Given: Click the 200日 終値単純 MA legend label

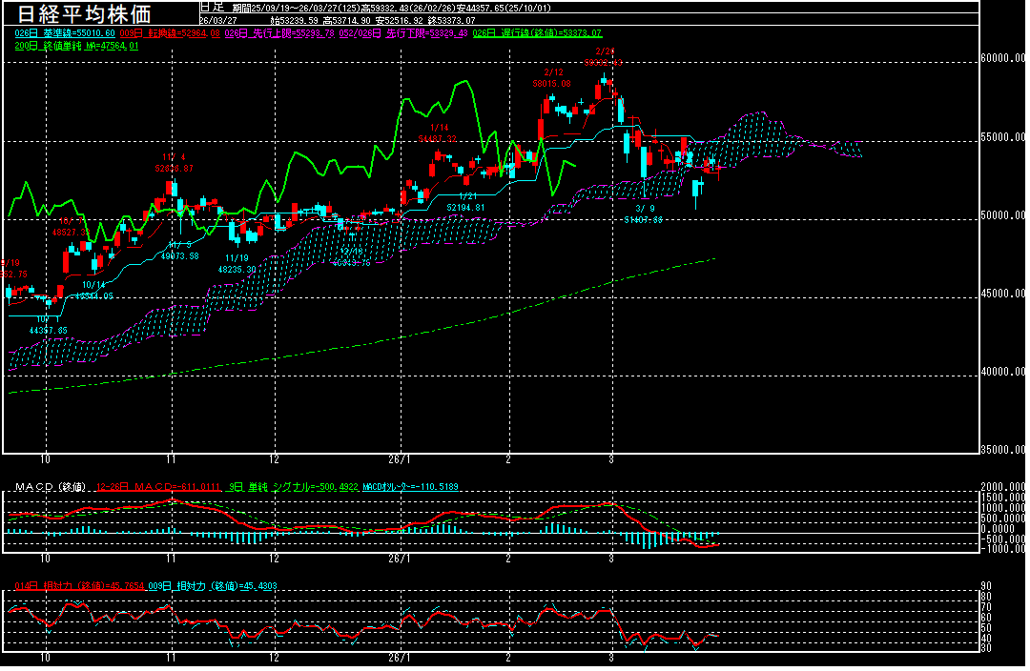Looking at the screenshot, I should click(x=76, y=45).
